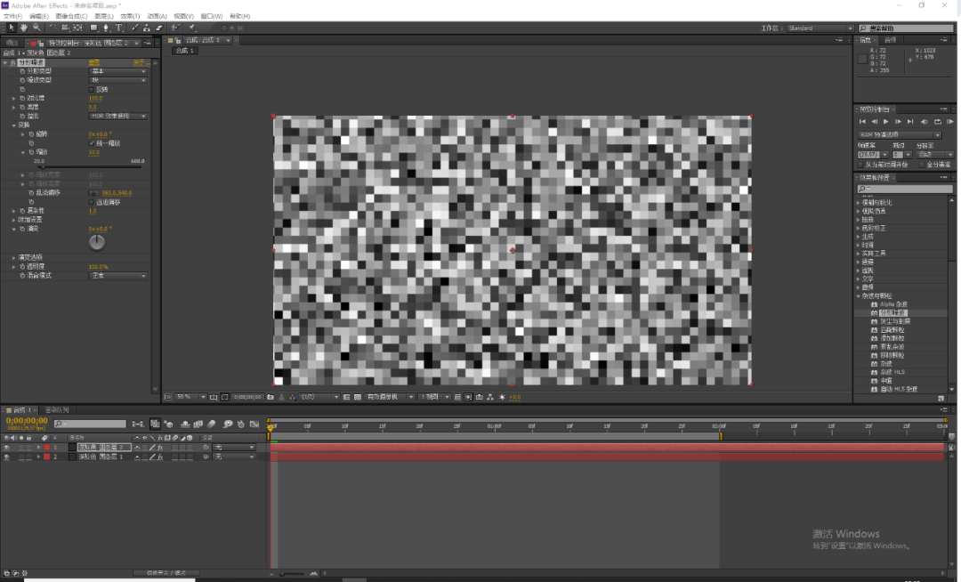Select the Selection arrow tool
The image size is (961, 582).
(12, 28)
